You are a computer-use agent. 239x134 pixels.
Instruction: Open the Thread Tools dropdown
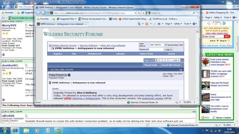[152, 65]
